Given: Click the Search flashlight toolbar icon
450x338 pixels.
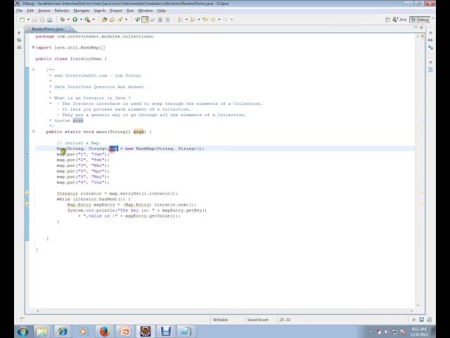Looking at the screenshot, I should (120, 20).
